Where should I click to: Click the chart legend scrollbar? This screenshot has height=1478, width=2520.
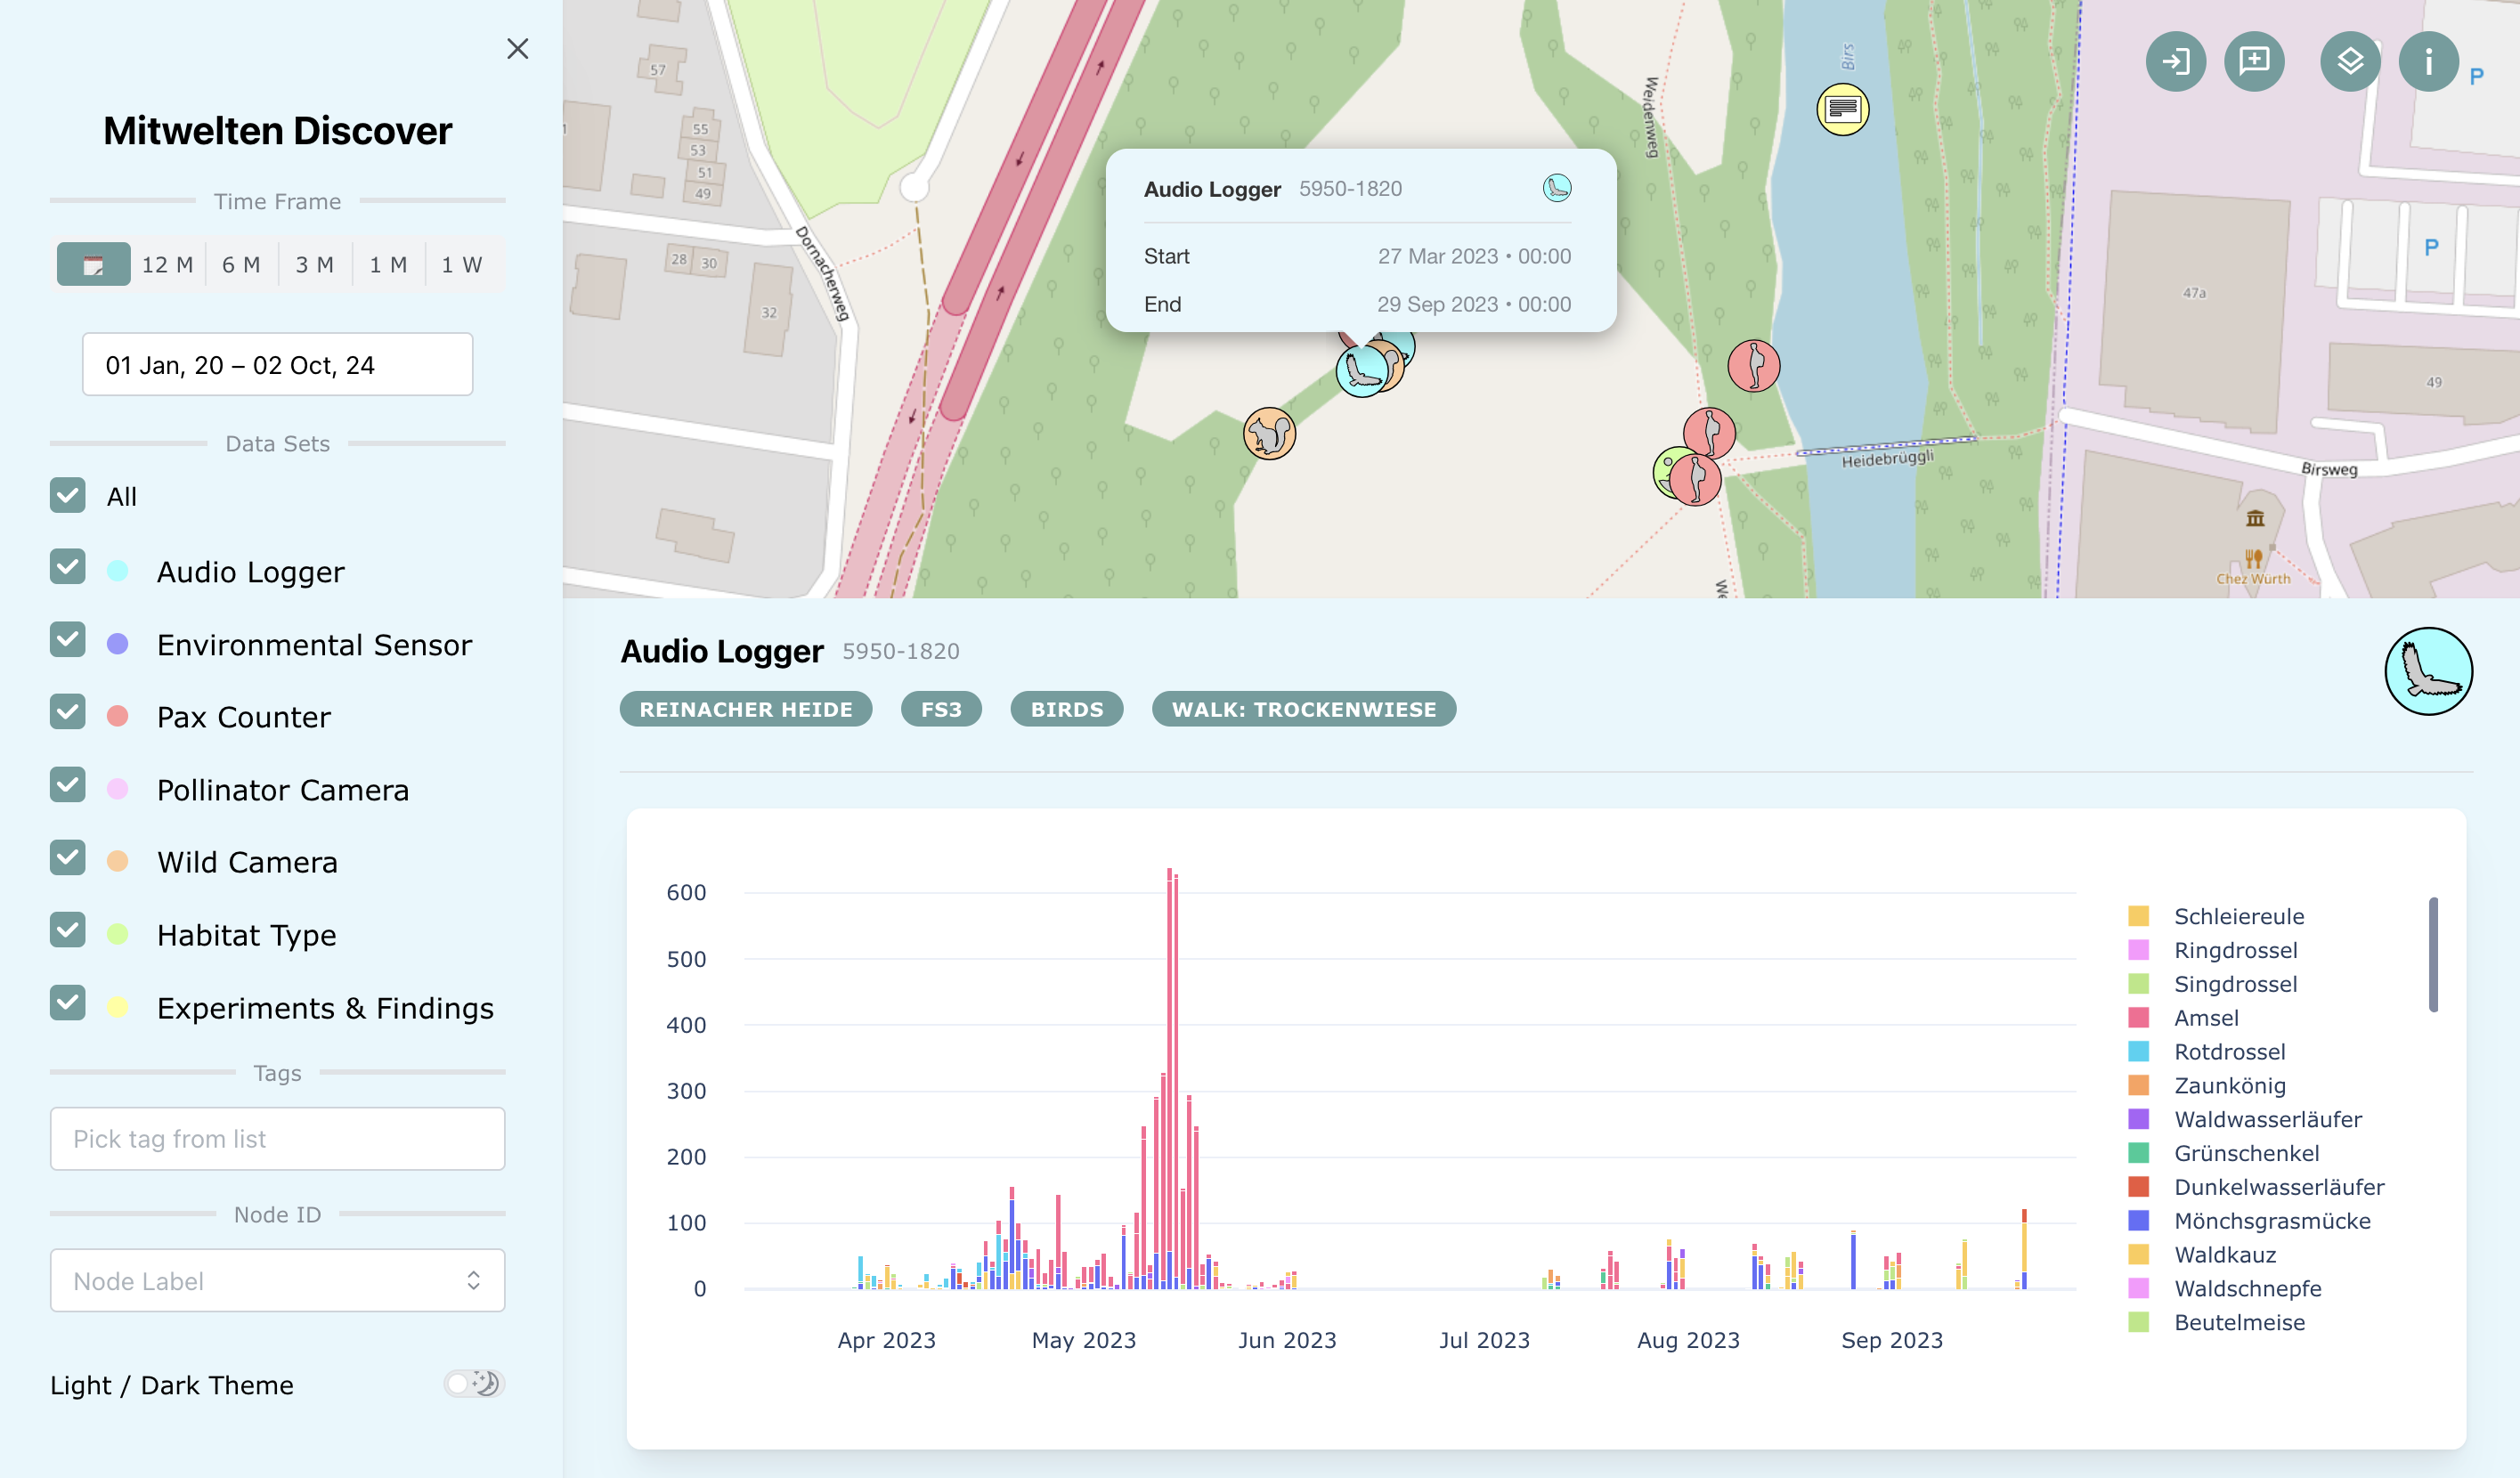2433,954
